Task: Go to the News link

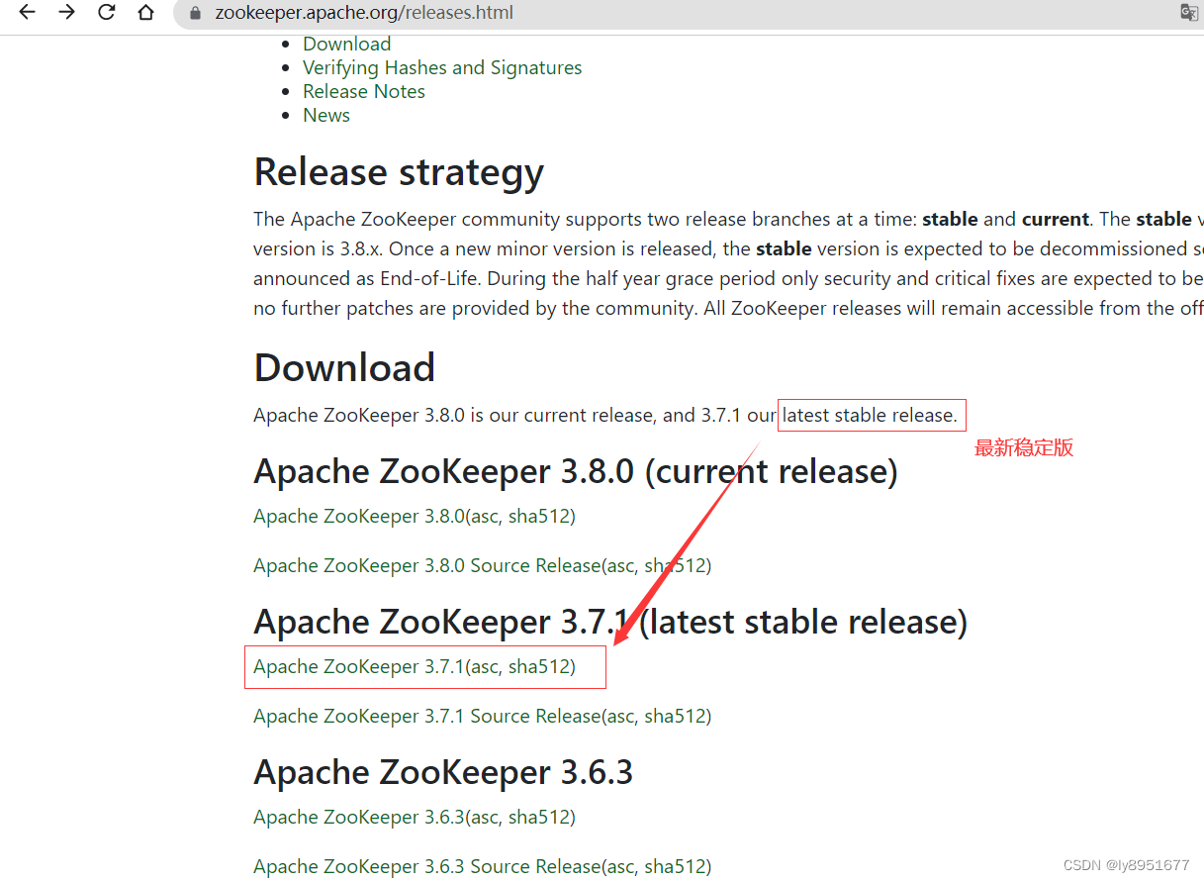Action: pos(326,115)
